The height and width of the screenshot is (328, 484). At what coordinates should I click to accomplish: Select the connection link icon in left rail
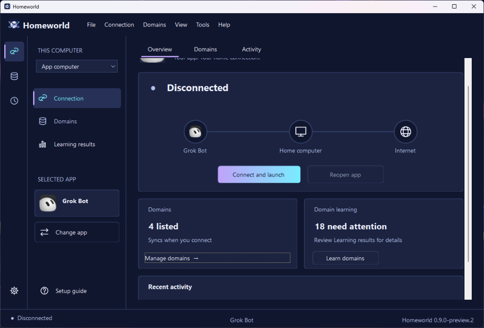click(14, 51)
